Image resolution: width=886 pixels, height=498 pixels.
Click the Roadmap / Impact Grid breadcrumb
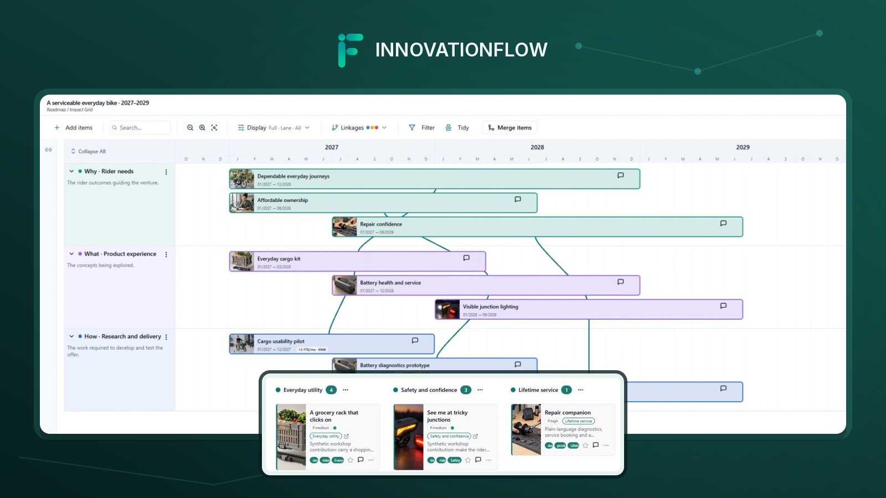(x=70, y=110)
